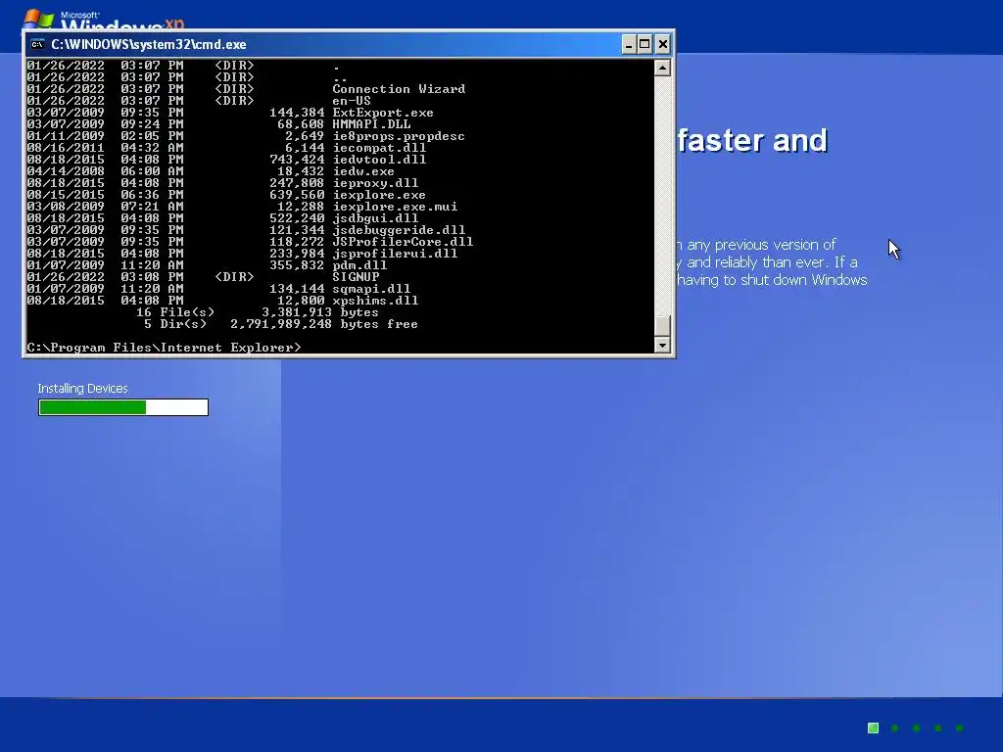Click the JSProfilerCore.dll file row

click(x=250, y=242)
